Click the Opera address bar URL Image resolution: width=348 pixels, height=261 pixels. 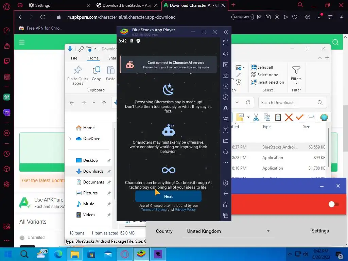[121, 17]
